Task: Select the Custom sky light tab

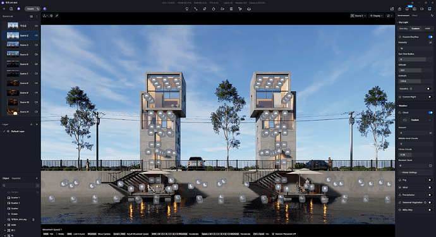Action: pos(415,28)
